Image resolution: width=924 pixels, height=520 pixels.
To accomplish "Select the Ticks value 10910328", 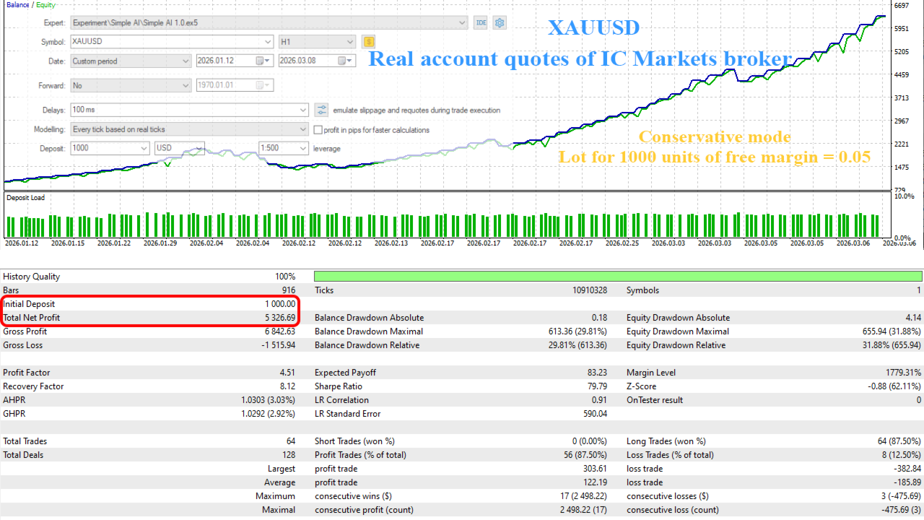I will 590,290.
